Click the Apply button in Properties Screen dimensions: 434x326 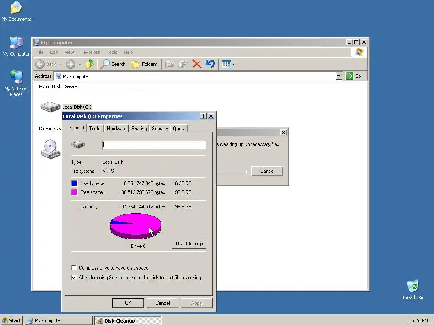coord(197,303)
